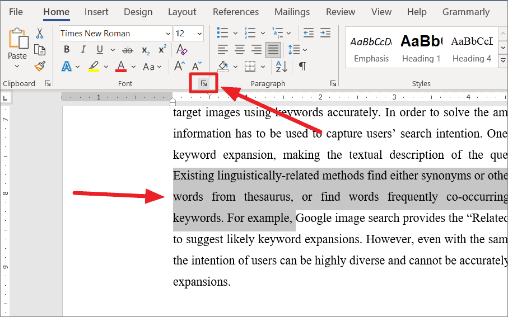Click the Shading paint bucket
508x317 pixels.
223,67
